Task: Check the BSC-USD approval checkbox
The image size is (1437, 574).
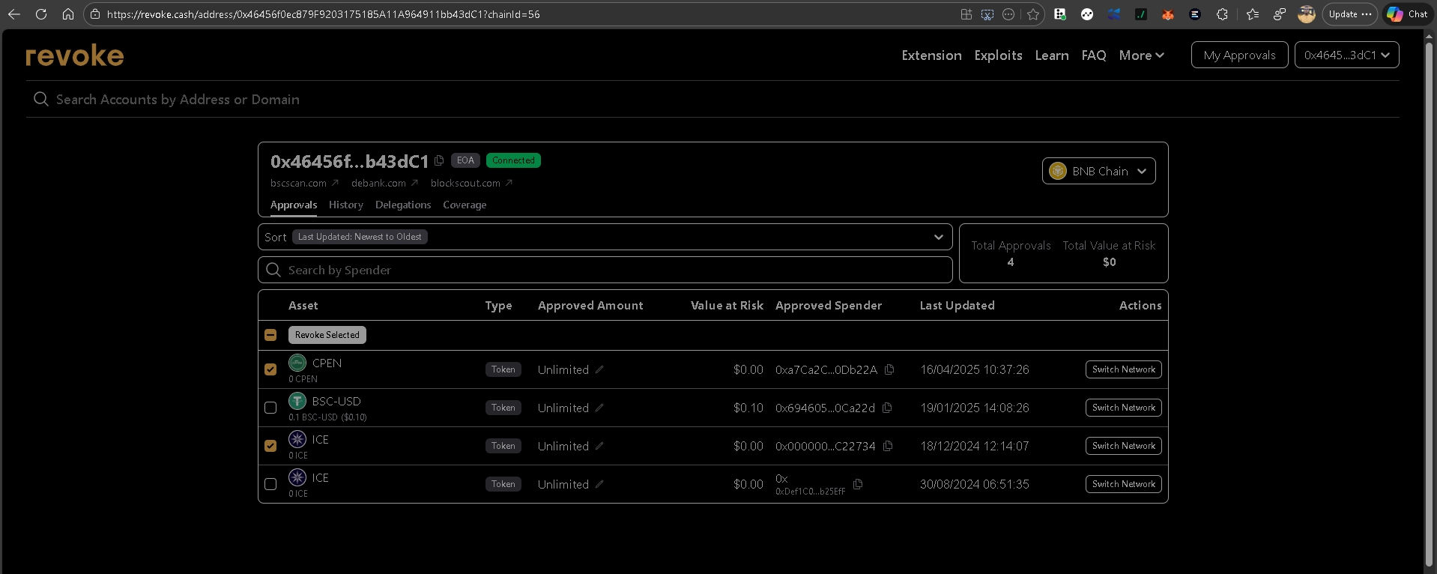Action: 270,408
